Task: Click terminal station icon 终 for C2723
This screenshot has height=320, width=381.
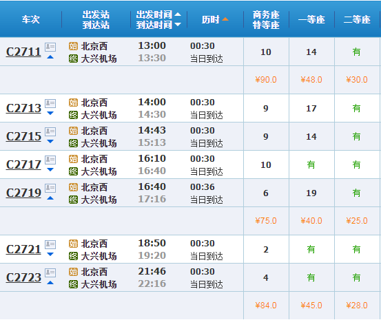Action: pyautogui.click(x=73, y=284)
